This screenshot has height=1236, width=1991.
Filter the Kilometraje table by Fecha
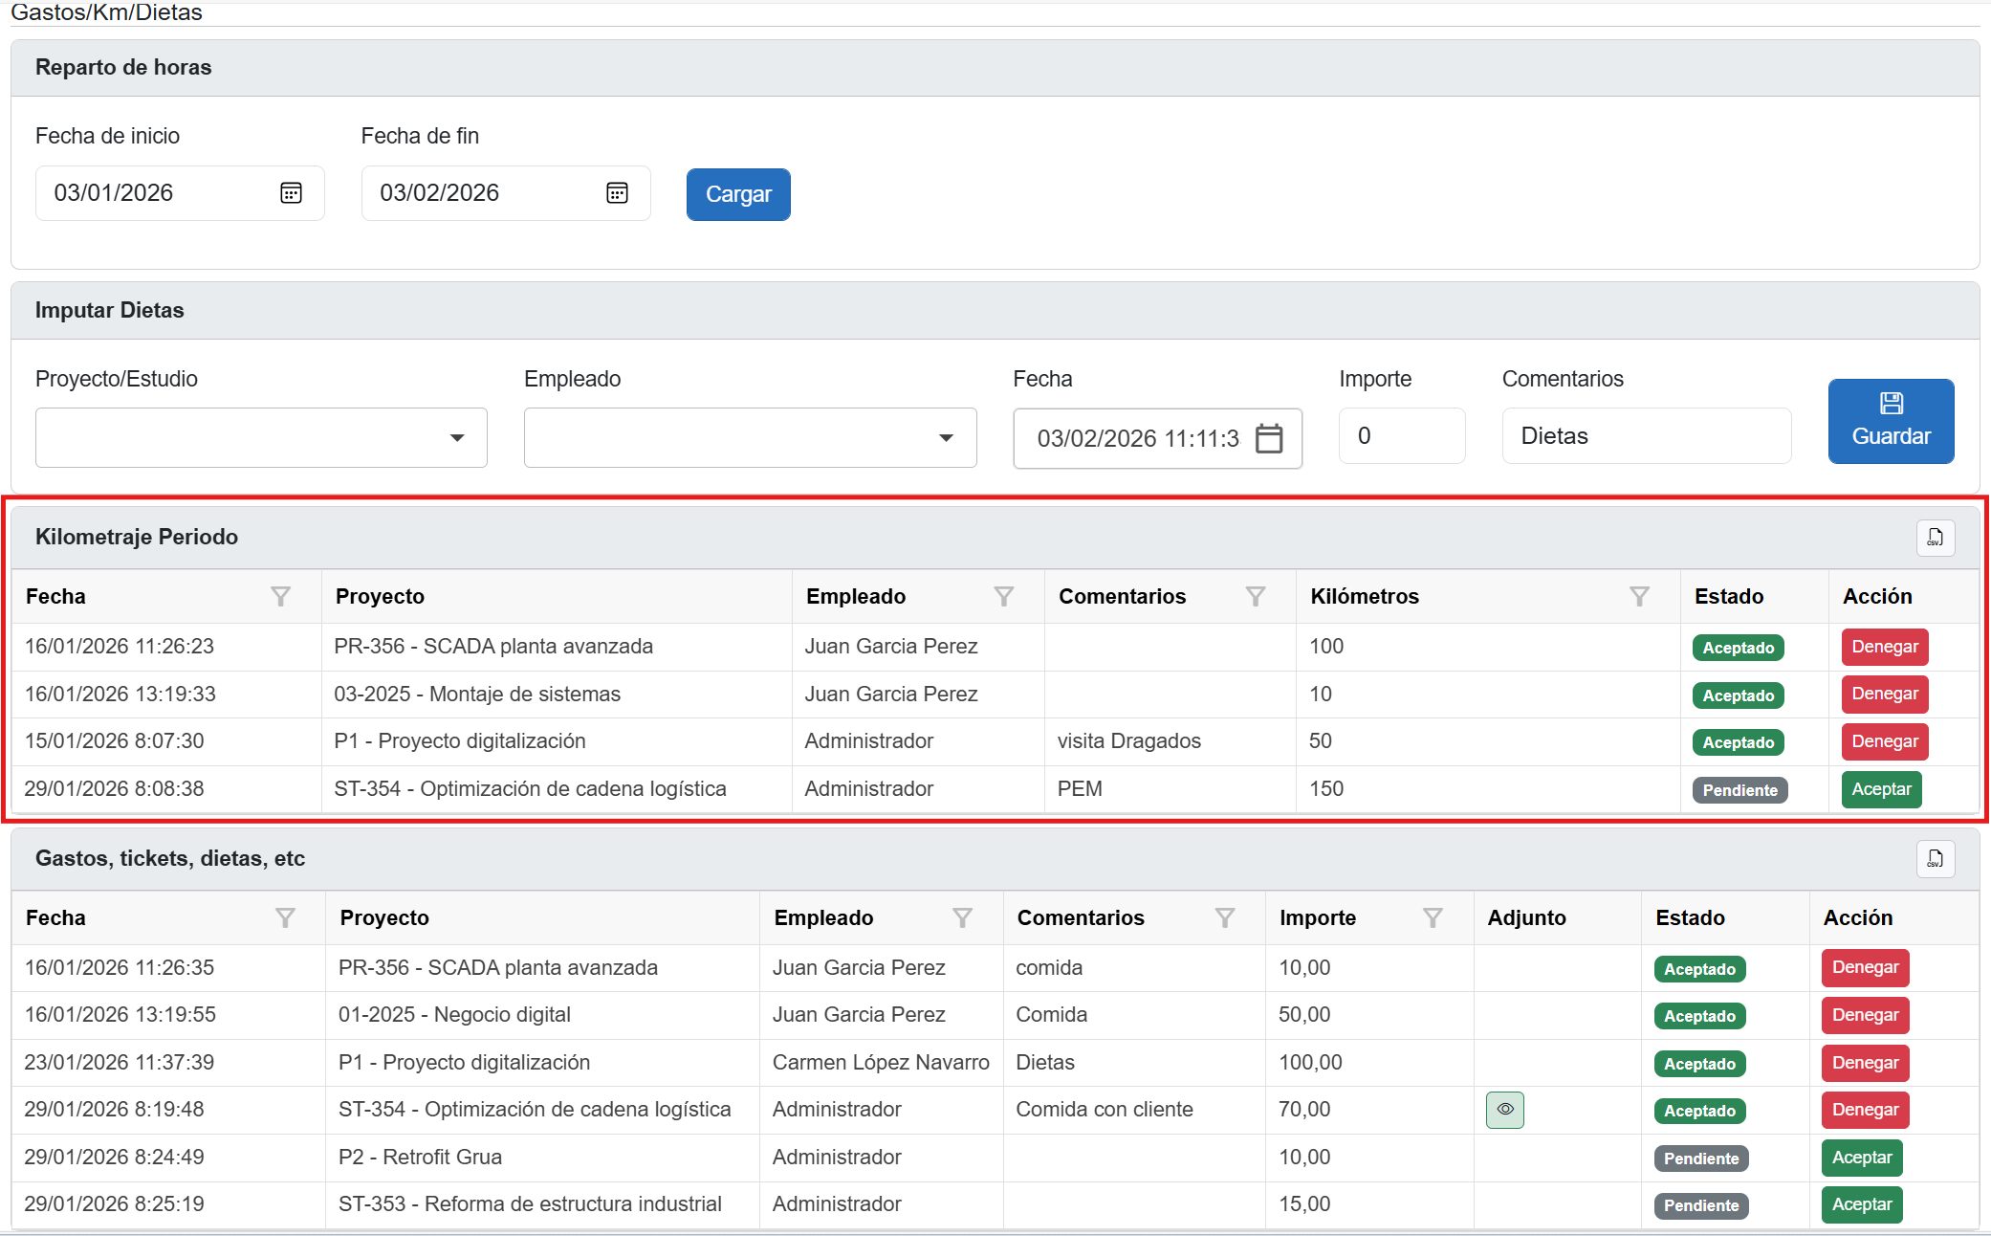(280, 597)
